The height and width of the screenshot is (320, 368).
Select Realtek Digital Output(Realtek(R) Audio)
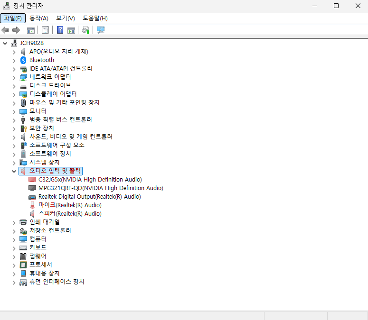[90, 197]
